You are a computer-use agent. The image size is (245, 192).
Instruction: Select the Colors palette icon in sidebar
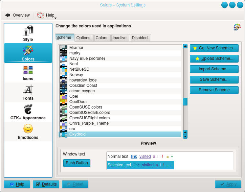[x=28, y=50]
